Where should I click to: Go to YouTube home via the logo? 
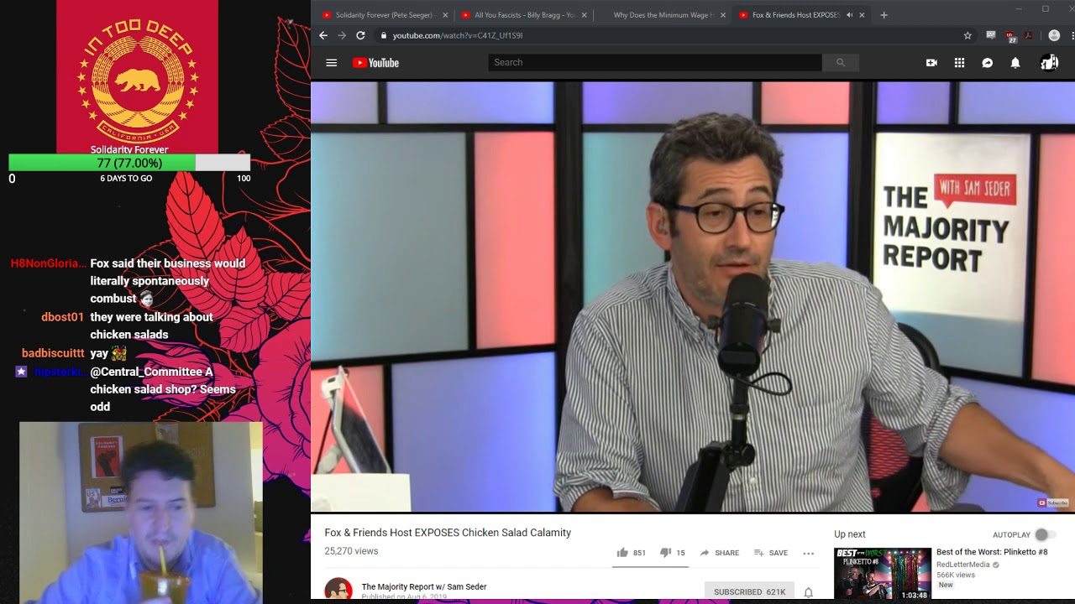click(375, 63)
